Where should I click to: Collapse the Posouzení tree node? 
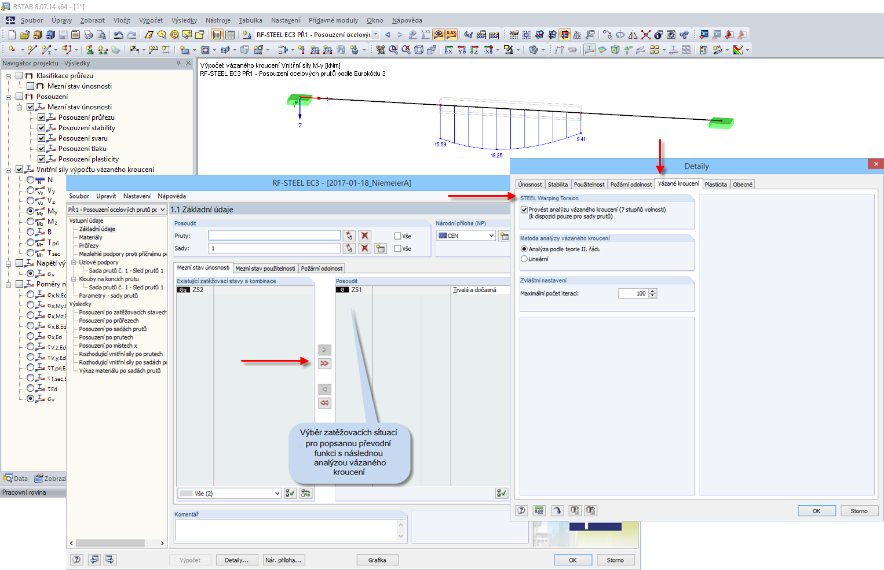click(x=9, y=97)
